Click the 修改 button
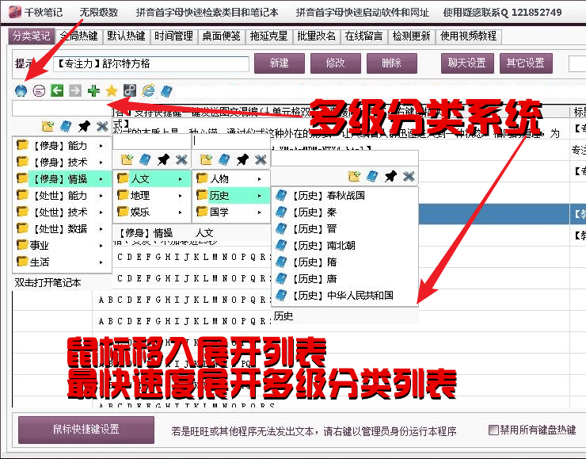This screenshot has height=459, width=586. tap(335, 63)
